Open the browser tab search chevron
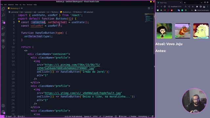Viewport: 210px width, 118px height. 201,3
